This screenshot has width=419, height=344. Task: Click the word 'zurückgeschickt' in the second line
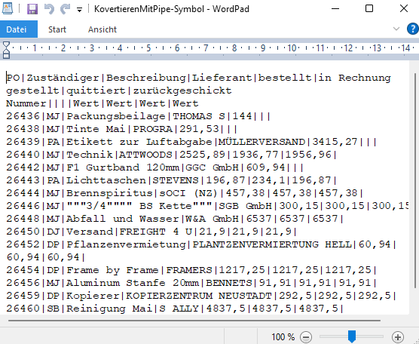[x=182, y=91]
